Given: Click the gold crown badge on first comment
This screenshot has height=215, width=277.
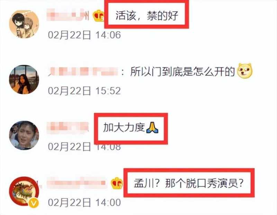Looking at the screenshot, I should (x=99, y=16).
